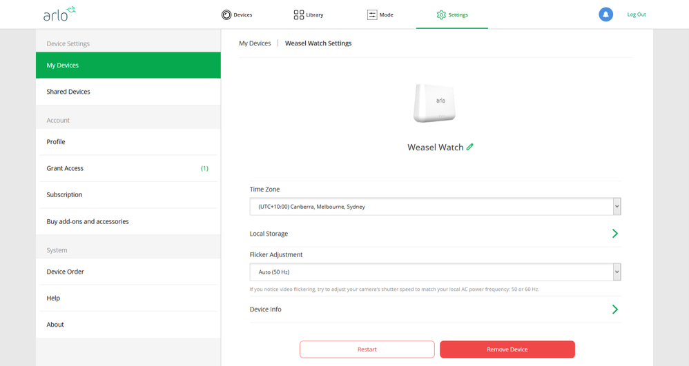Click the Settings gear icon
This screenshot has height=366, width=689.
[x=441, y=15]
